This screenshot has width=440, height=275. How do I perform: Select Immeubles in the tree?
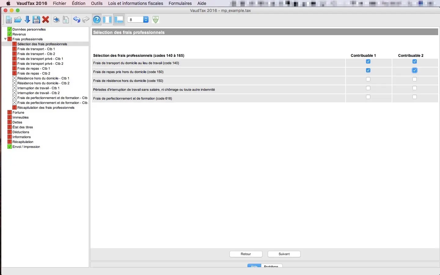click(20, 117)
